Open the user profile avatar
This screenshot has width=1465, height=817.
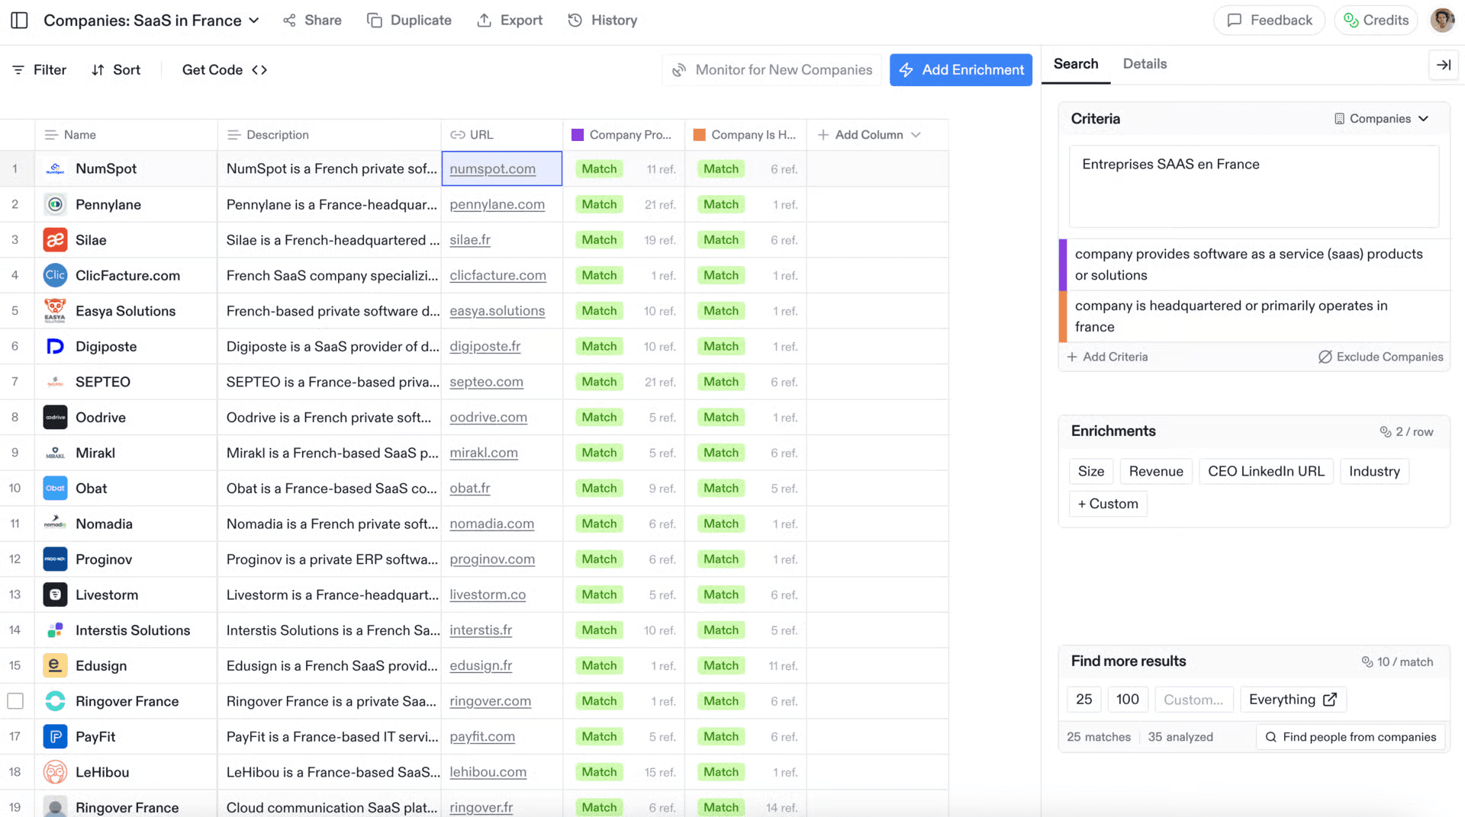(1442, 21)
